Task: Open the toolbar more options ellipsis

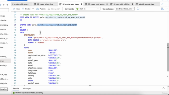Action: pos(167,9)
